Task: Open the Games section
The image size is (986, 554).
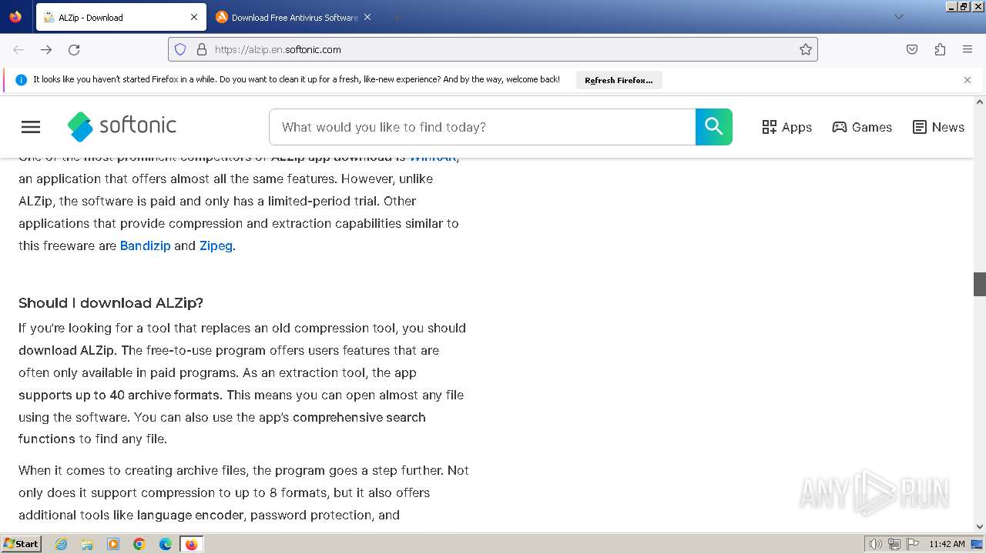Action: point(862,127)
